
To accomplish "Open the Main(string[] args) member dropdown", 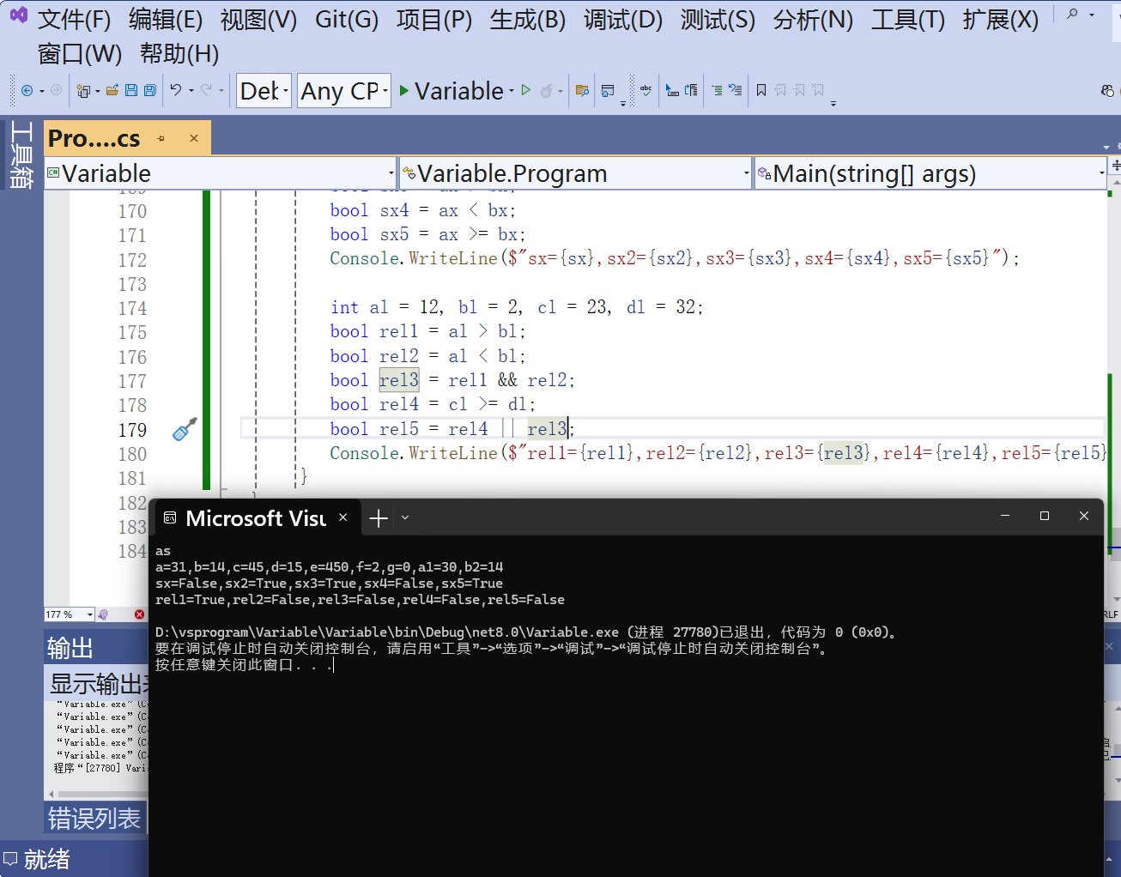I will tap(930, 173).
